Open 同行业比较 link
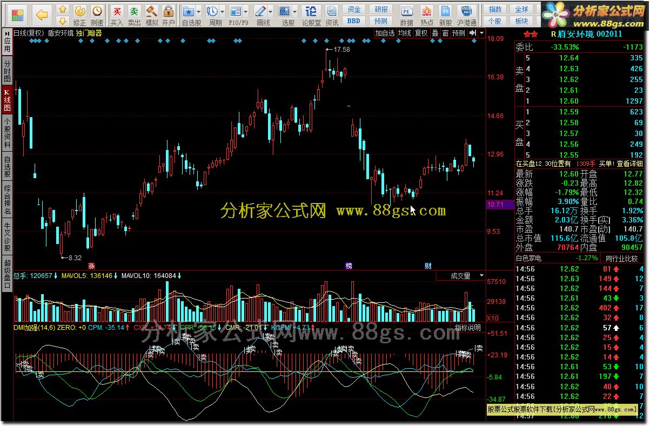The height and width of the screenshot is (427, 650). click(x=622, y=258)
